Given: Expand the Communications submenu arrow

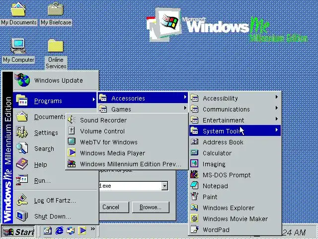Looking at the screenshot, I should coord(277,108).
